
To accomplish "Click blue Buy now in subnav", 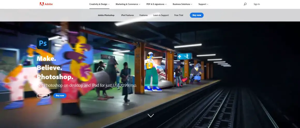I will [197, 15].
